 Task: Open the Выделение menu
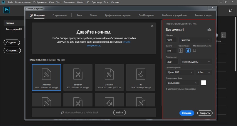[x=69, y=2]
